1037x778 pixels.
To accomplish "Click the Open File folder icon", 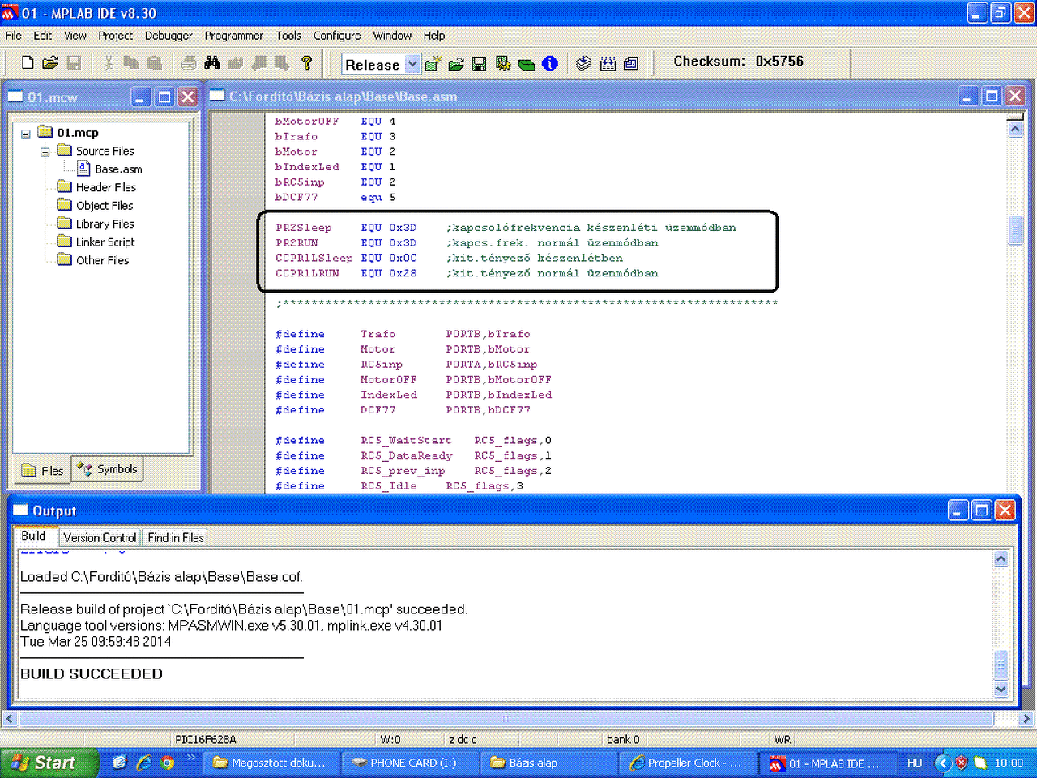I will coord(50,63).
